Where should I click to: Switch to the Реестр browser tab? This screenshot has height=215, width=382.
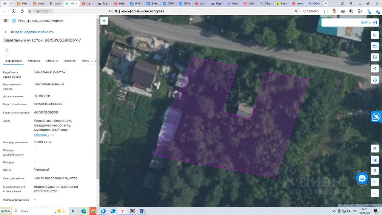[x=233, y=4]
